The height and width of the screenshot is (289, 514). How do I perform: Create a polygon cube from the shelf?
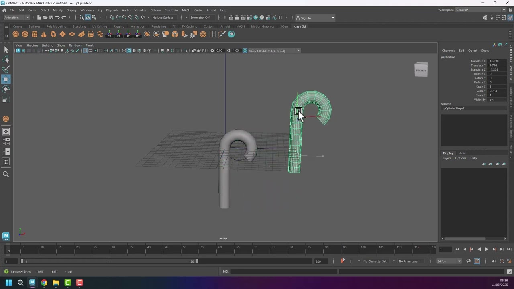(x=25, y=34)
